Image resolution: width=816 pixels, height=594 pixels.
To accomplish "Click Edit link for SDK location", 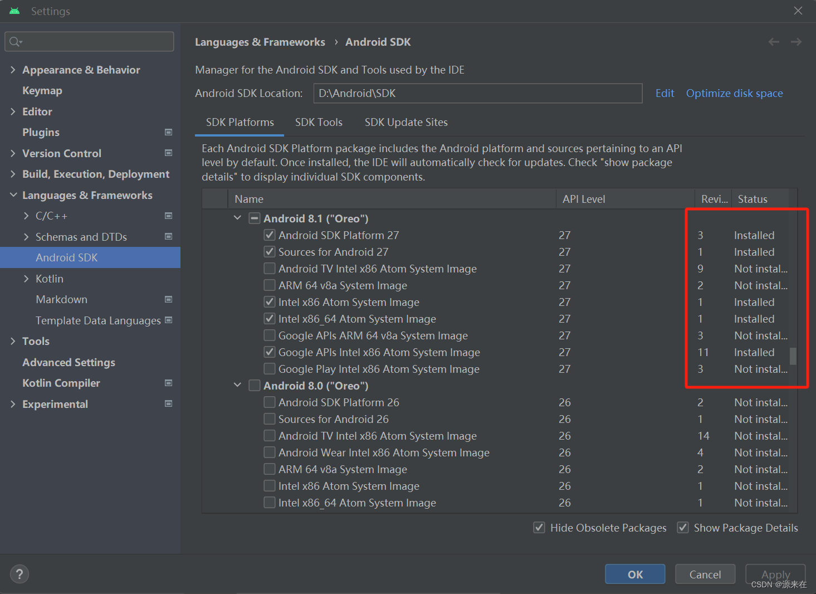I will 664,93.
